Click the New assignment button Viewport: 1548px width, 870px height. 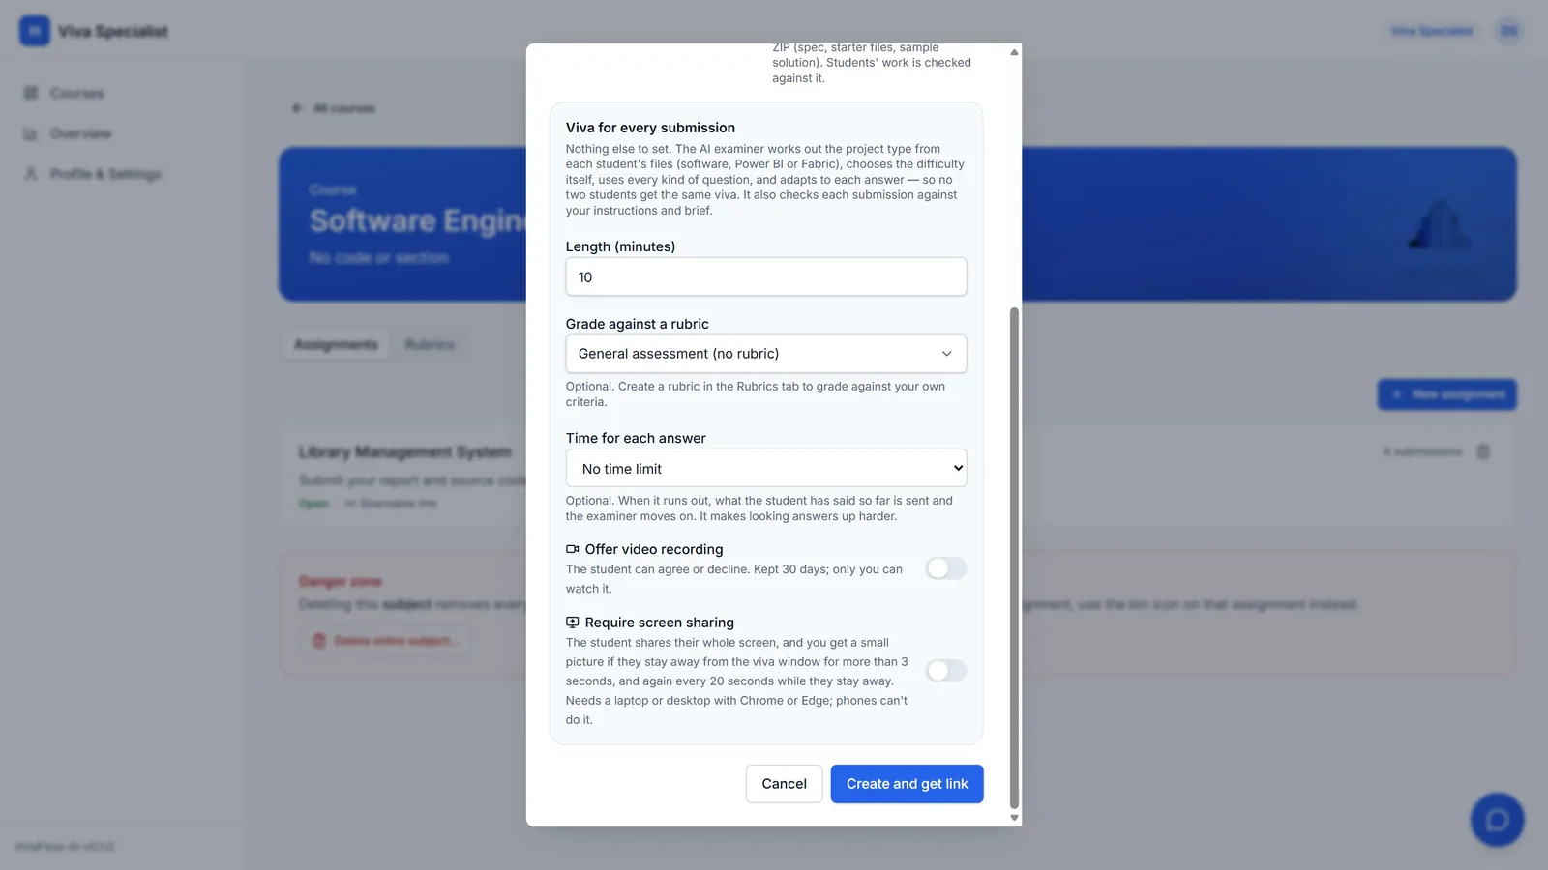click(1447, 394)
